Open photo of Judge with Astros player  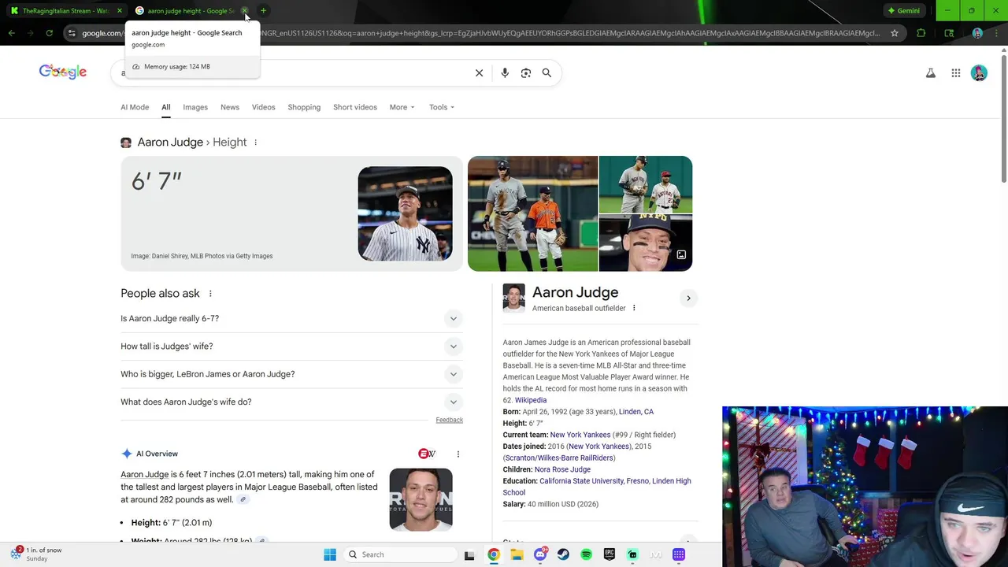(532, 213)
